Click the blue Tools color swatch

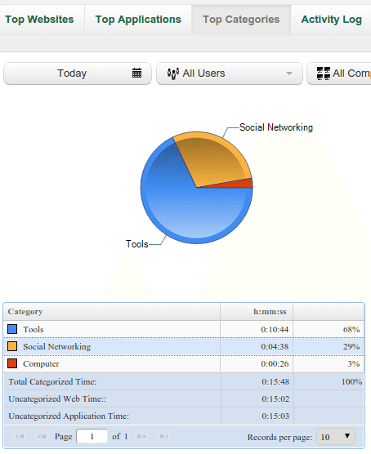(12, 329)
